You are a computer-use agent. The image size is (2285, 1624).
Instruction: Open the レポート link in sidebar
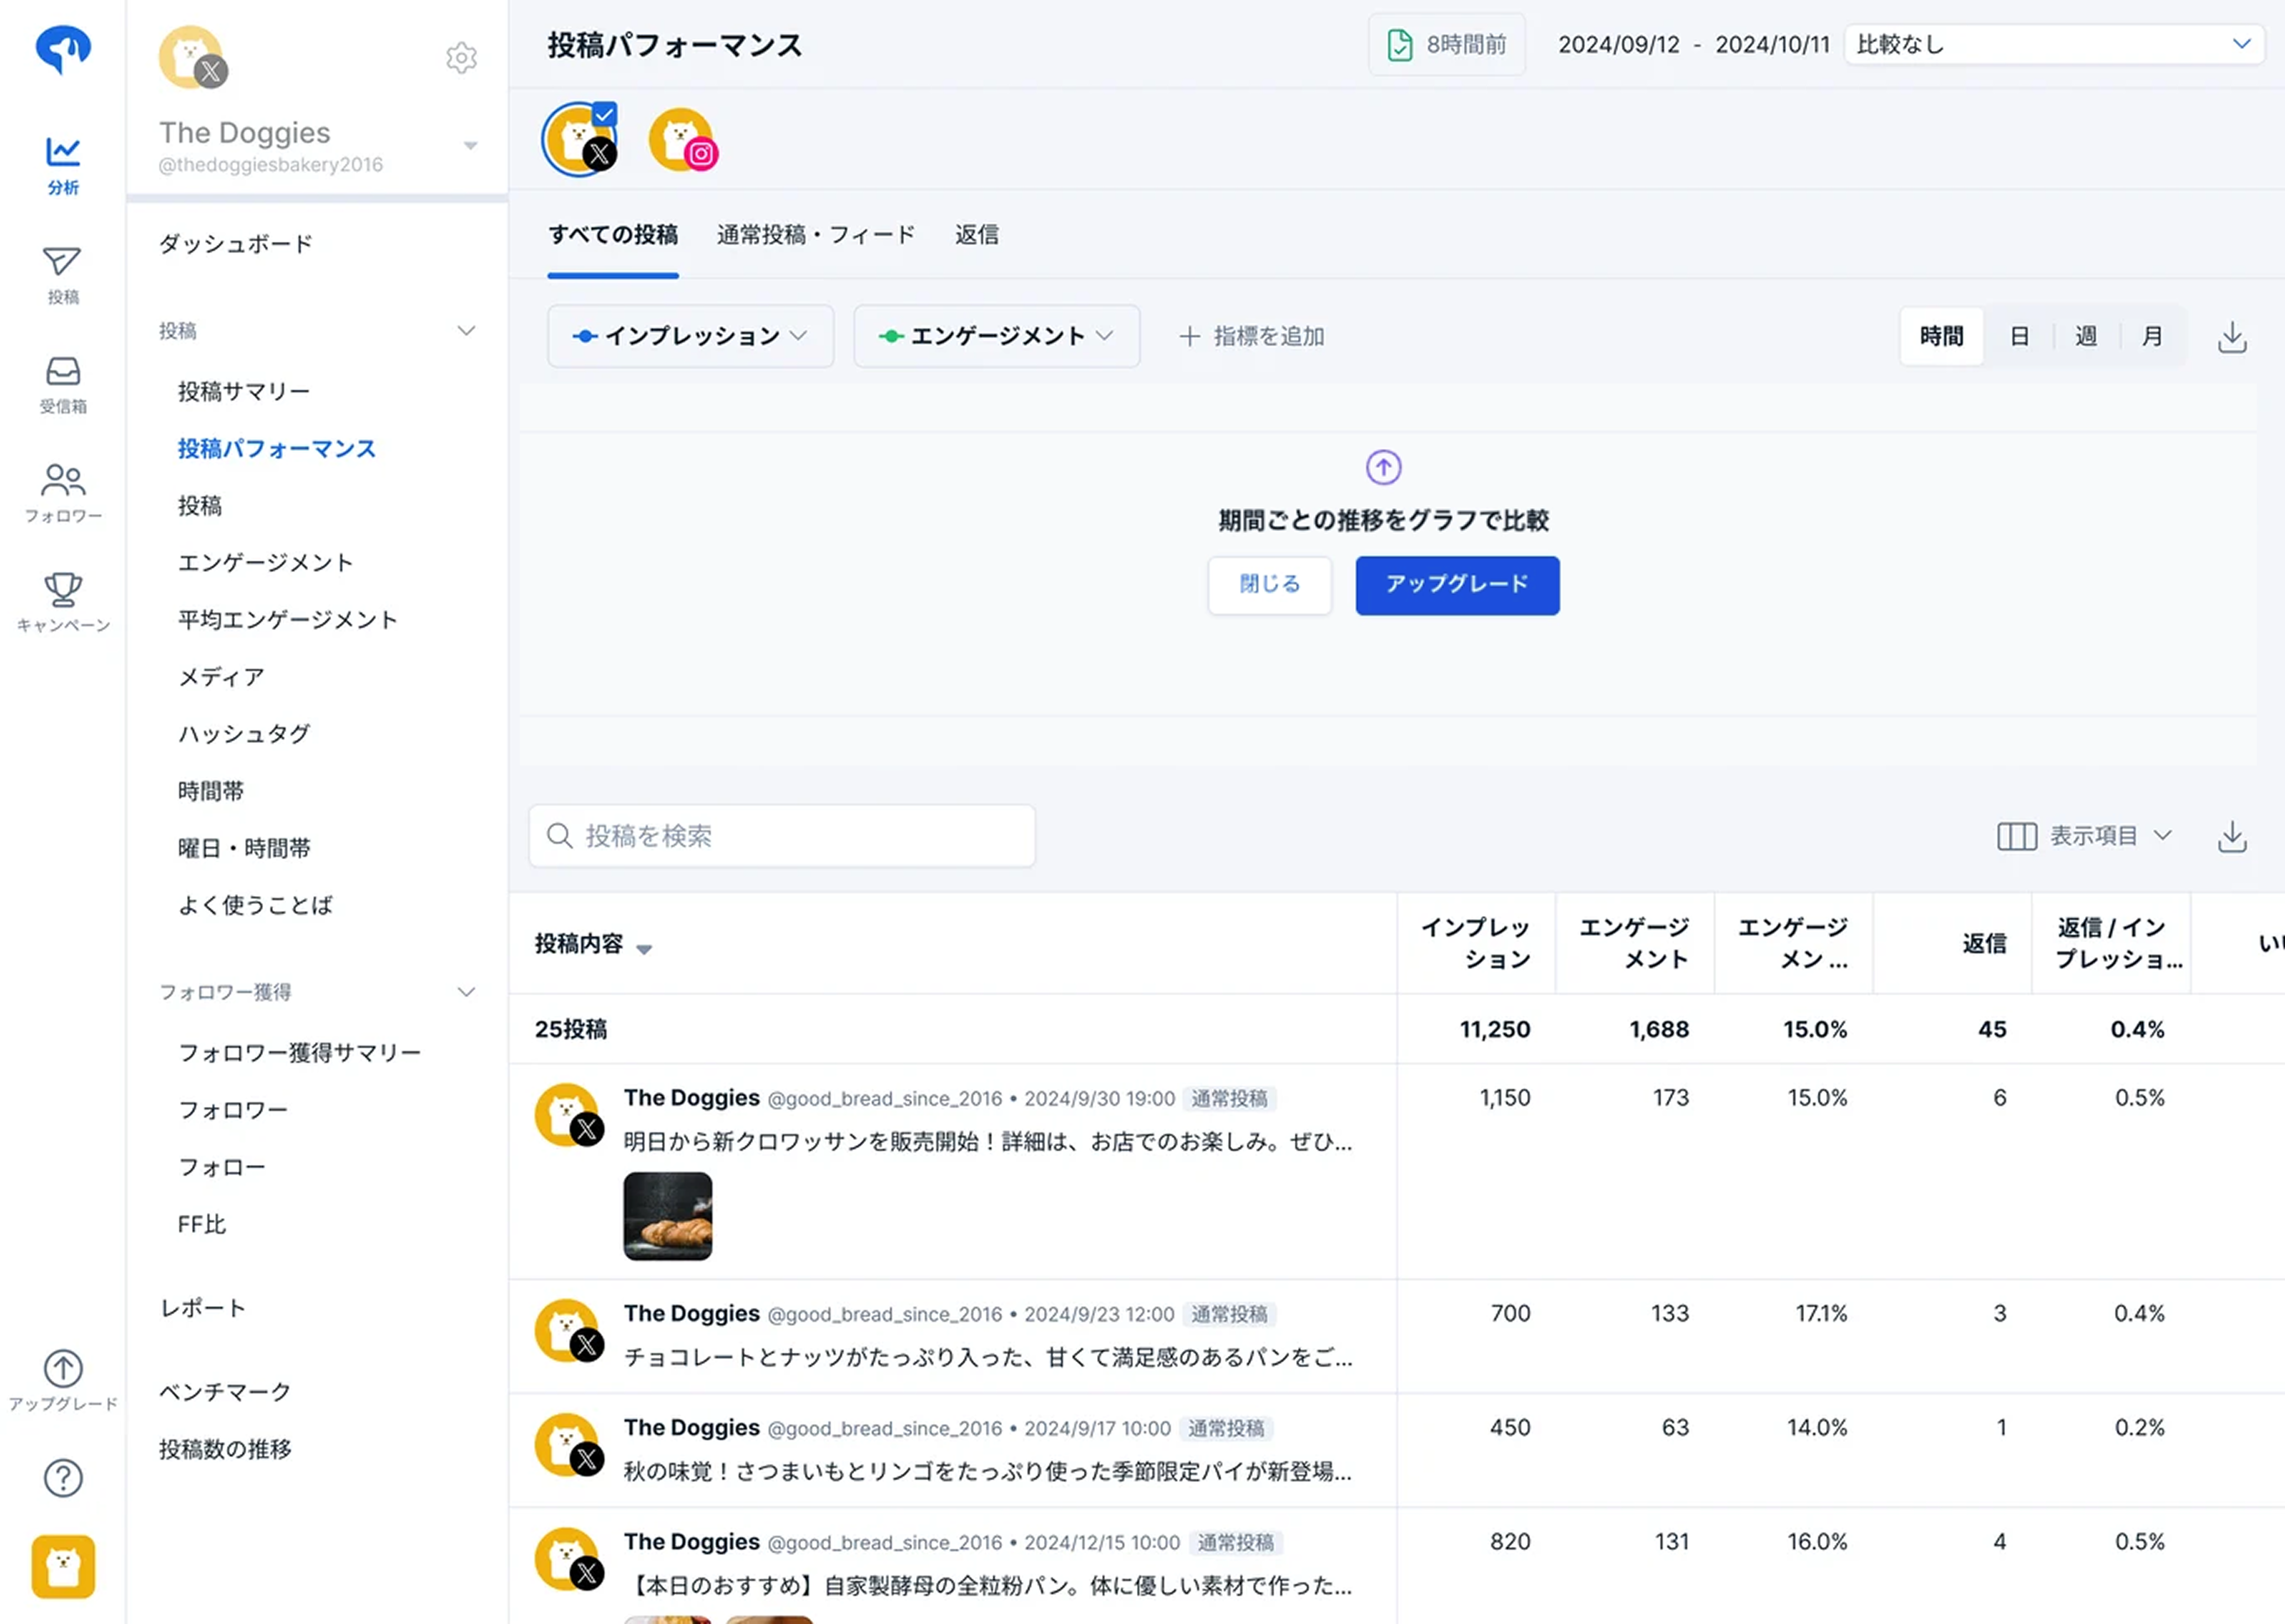click(203, 1308)
